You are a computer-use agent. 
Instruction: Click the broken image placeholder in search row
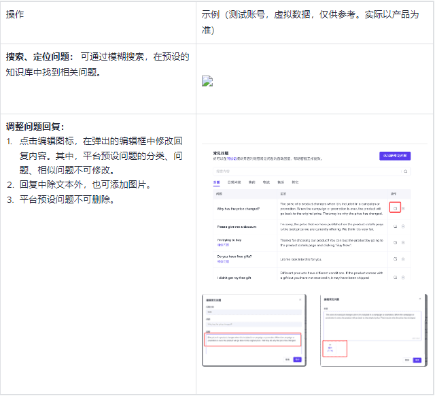[x=207, y=81]
